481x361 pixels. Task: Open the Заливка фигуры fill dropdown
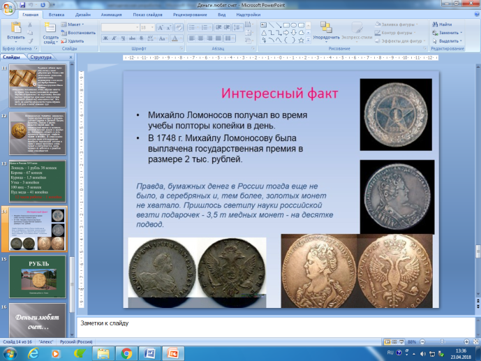pyautogui.click(x=397, y=24)
